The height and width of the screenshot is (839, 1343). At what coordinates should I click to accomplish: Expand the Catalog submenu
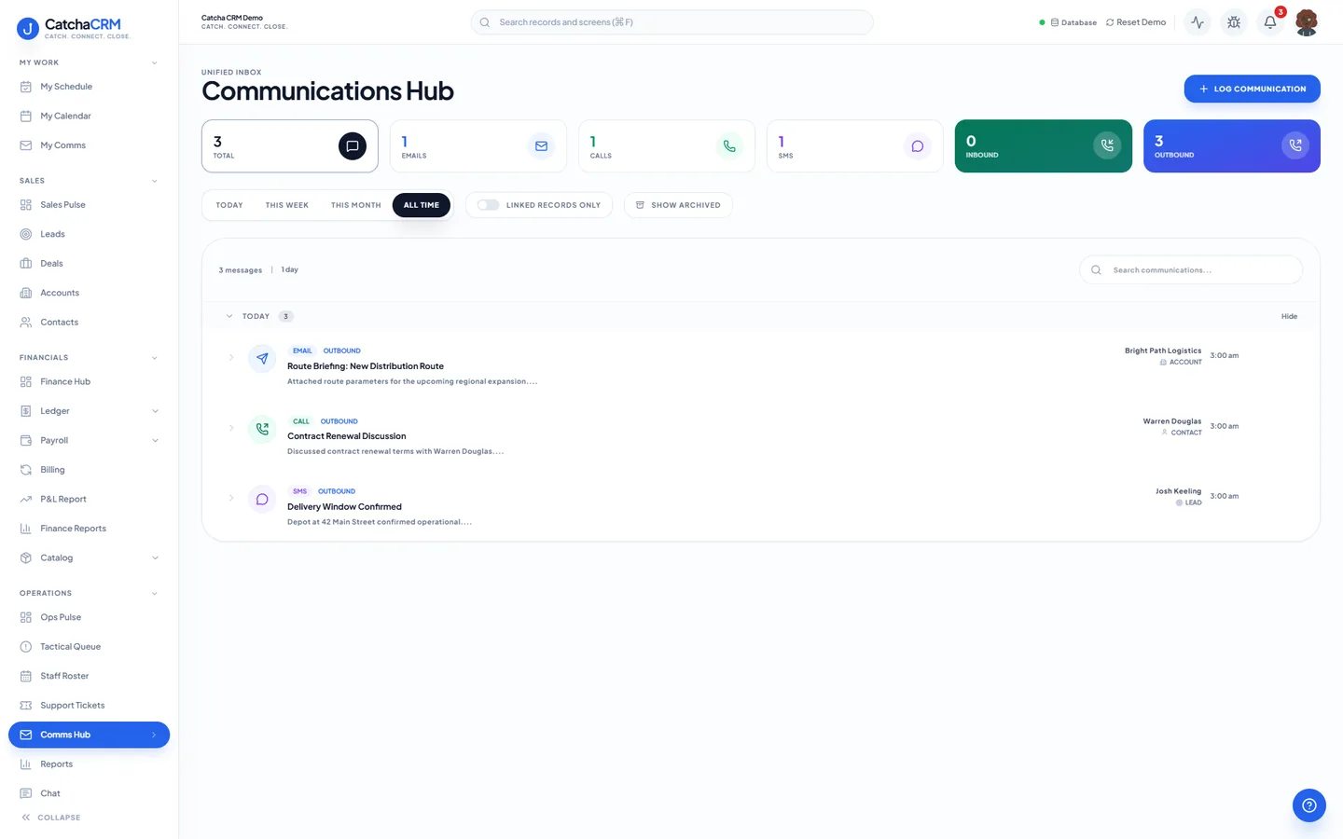pyautogui.click(x=155, y=558)
